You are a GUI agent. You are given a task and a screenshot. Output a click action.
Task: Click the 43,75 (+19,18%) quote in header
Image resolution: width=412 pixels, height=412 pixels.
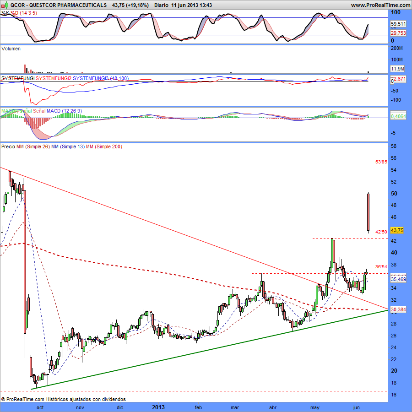(x=130, y=5)
